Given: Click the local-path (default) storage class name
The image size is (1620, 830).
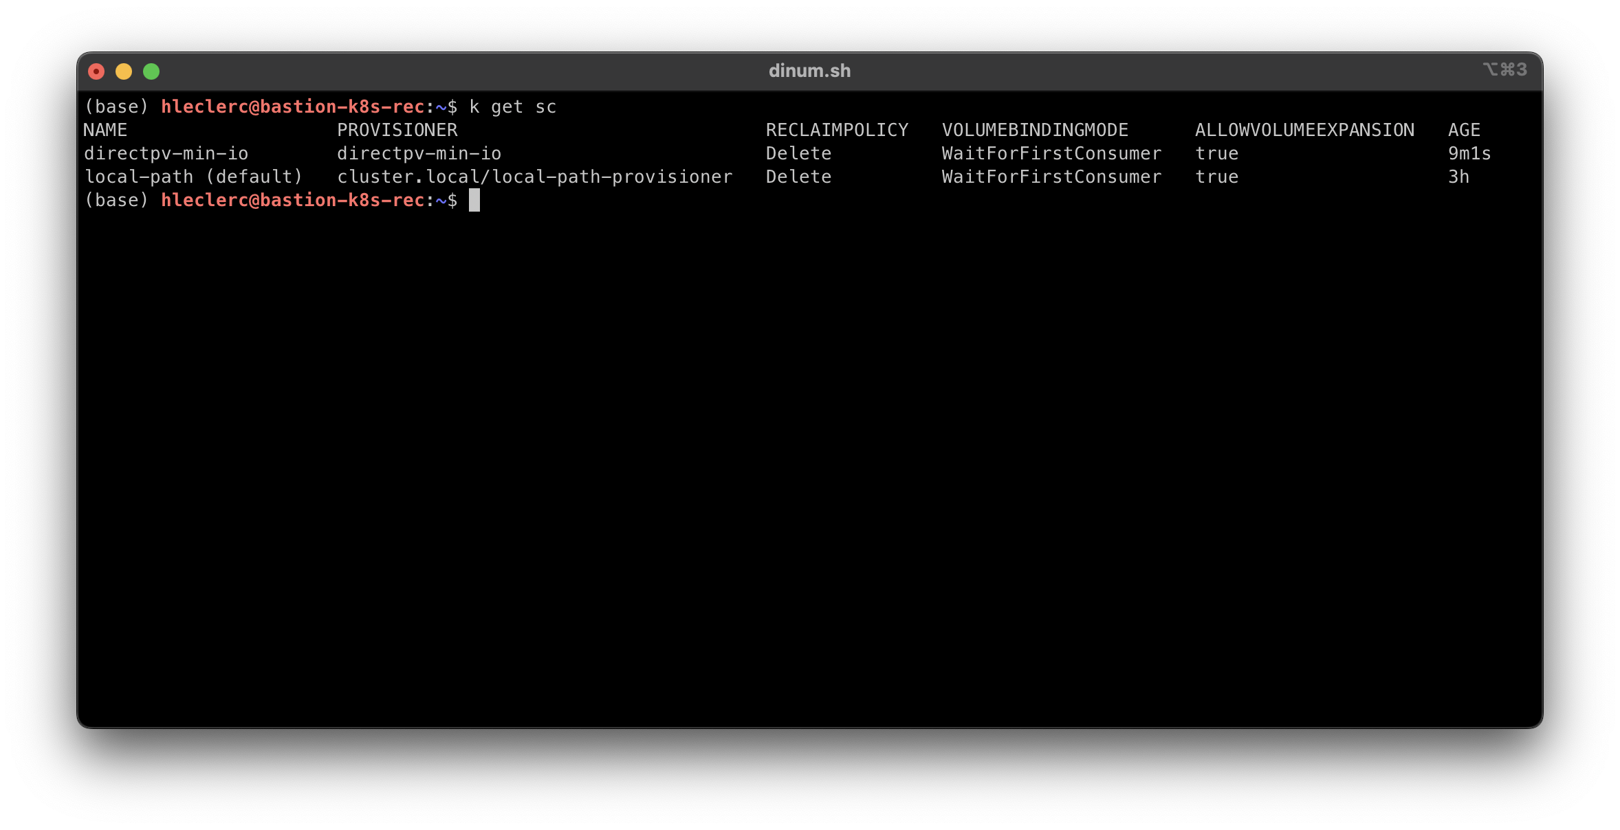Looking at the screenshot, I should 193,177.
